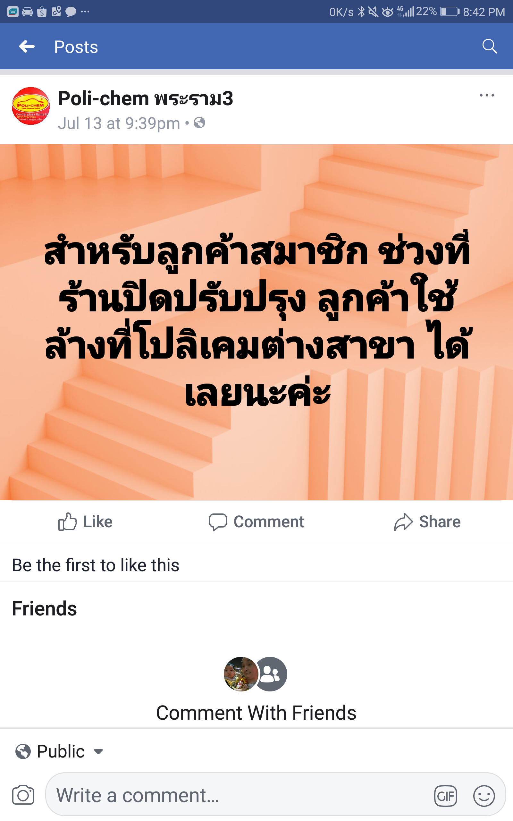Click the dropdown arrow next to Public
This screenshot has width=513, height=821.
tap(98, 752)
